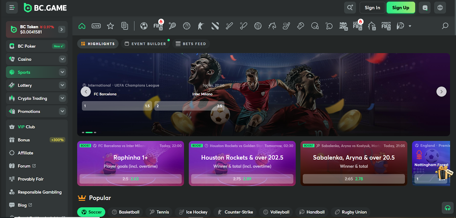The width and height of the screenshot is (456, 218).
Task: Show the previous banner slide
Action: [x=86, y=92]
